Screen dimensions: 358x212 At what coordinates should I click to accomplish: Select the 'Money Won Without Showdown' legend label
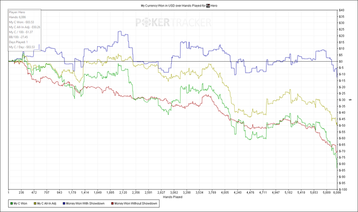pos(136,203)
